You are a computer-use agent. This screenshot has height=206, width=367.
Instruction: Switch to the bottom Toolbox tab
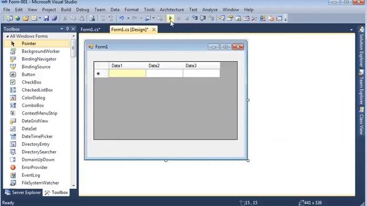(x=56, y=192)
